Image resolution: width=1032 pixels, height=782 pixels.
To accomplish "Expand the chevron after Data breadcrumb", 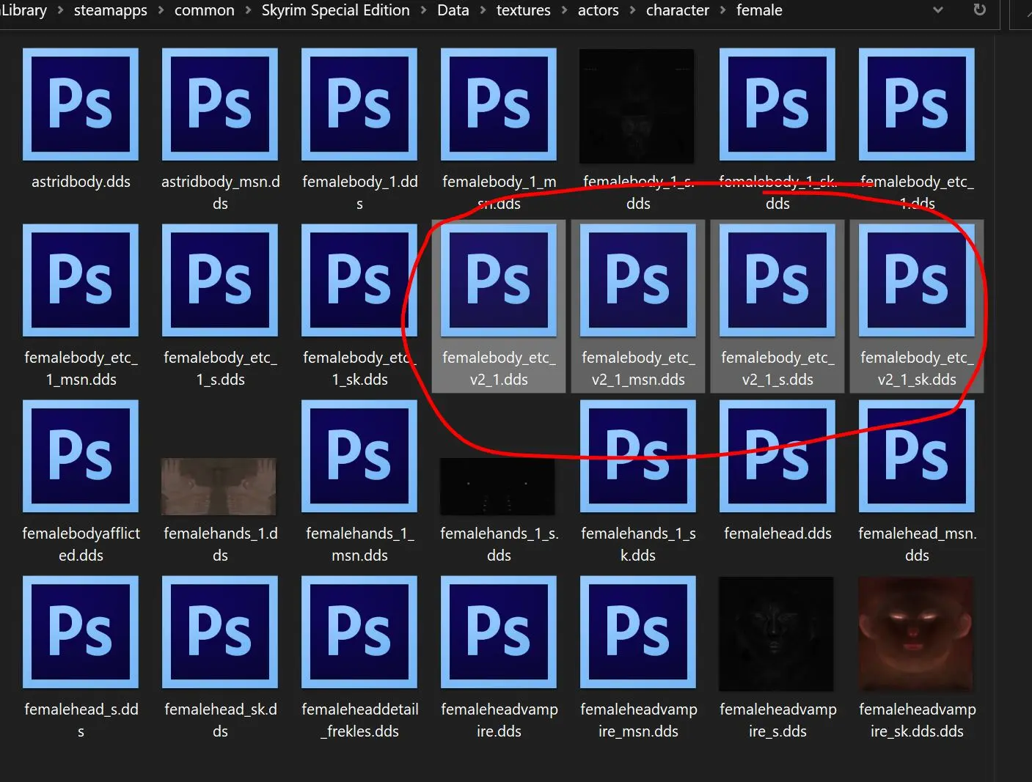I will (483, 11).
